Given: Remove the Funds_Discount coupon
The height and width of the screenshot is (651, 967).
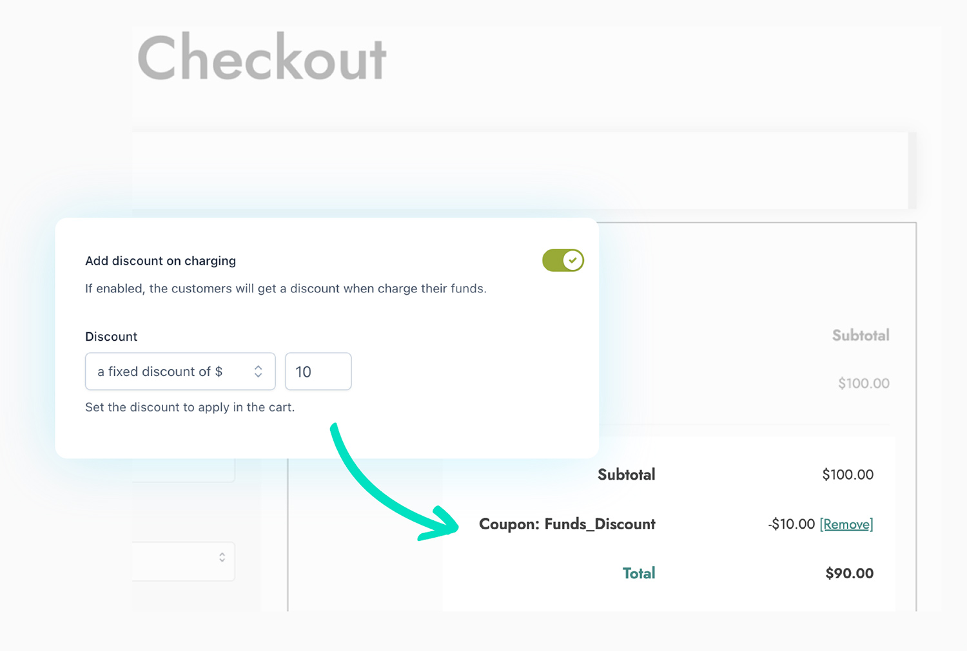Looking at the screenshot, I should (846, 524).
